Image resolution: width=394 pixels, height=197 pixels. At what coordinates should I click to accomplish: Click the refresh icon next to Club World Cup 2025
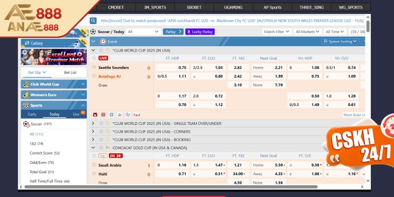point(108,50)
